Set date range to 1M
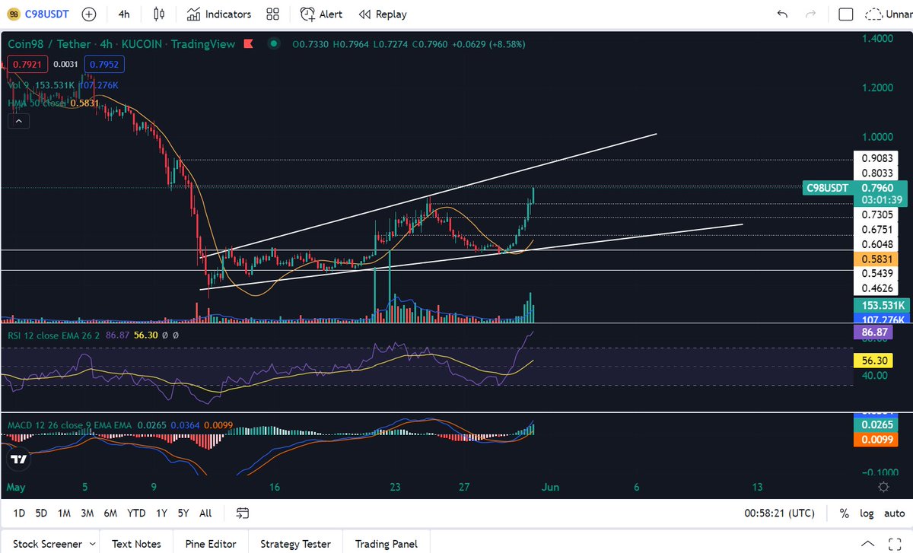This screenshot has width=913, height=553. pos(64,513)
